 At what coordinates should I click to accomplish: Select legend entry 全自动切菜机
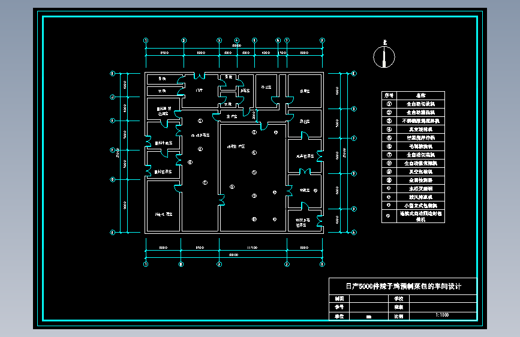coord(420,155)
